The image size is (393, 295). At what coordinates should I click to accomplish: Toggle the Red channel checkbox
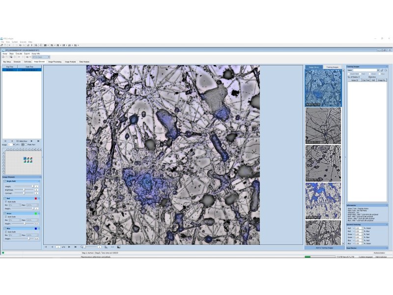tap(5, 199)
